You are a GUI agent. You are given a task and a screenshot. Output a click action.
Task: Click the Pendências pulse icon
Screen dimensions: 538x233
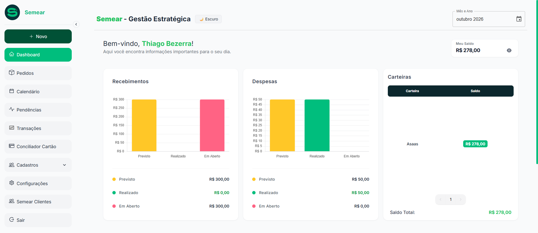(11, 109)
